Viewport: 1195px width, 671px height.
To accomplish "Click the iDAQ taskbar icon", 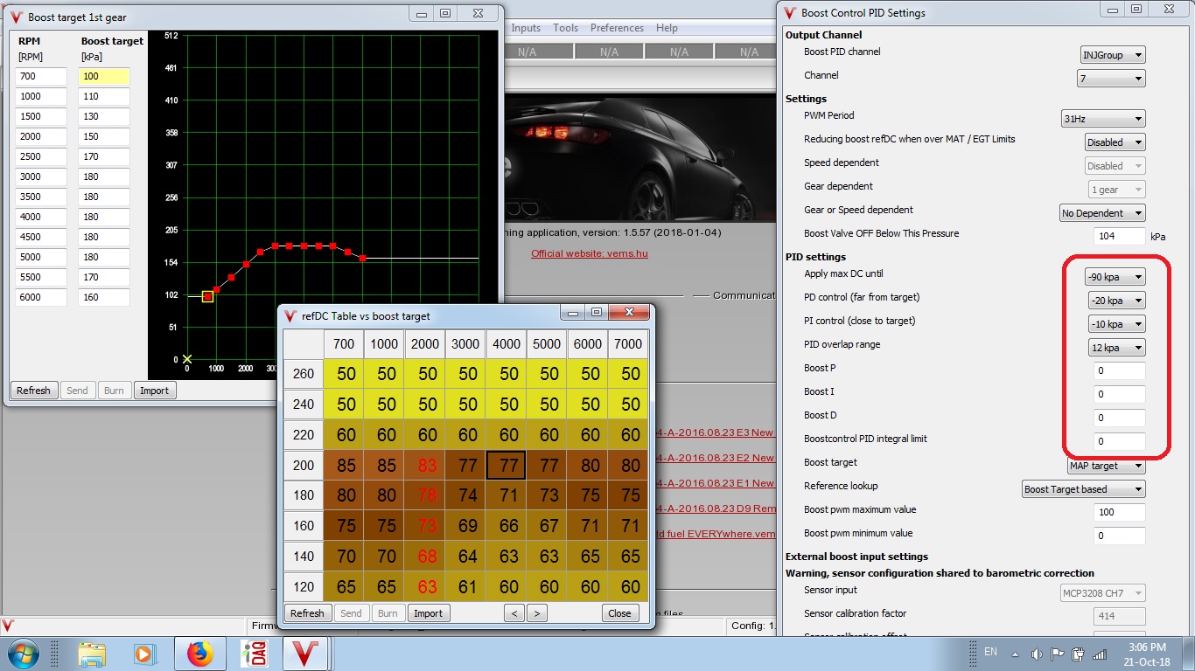I will [x=254, y=654].
